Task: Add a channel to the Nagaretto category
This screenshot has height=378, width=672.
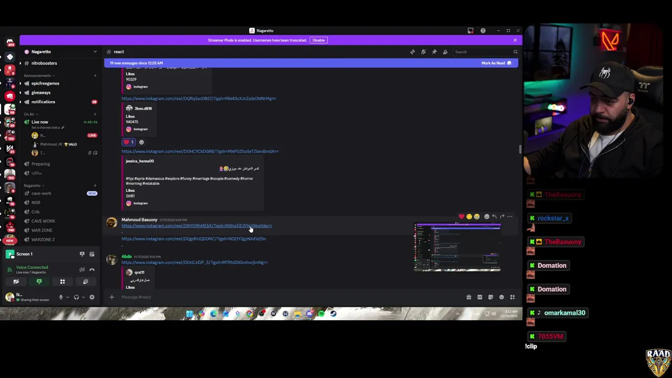Action: pyautogui.click(x=95, y=186)
